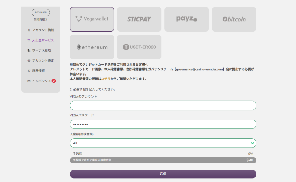Choose STICPAY as the deposit method

pyautogui.click(x=139, y=19)
